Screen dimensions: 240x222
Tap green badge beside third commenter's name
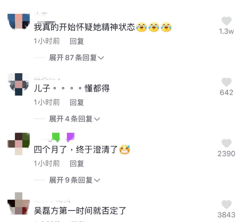click(56, 137)
